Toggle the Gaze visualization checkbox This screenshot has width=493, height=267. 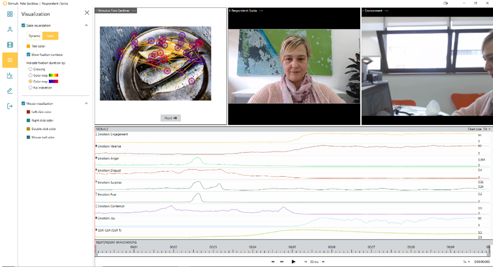pos(23,25)
